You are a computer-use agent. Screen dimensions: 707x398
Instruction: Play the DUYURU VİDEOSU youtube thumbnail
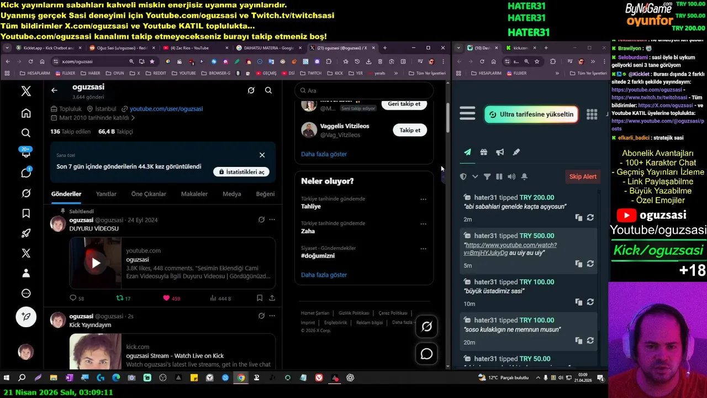point(96,263)
